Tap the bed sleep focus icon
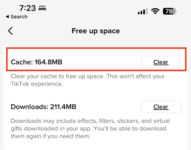191x150 pixels. (42, 9)
